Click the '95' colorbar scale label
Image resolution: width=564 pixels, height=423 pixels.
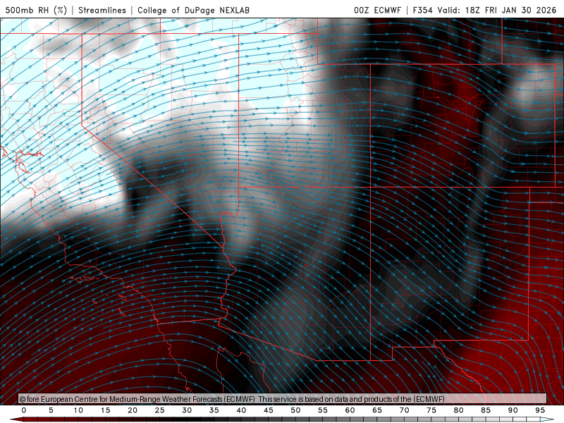[540, 410]
